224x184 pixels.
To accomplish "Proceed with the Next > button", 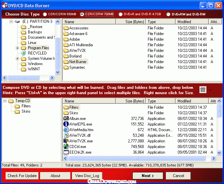I will pyautogui.click(x=148, y=176).
